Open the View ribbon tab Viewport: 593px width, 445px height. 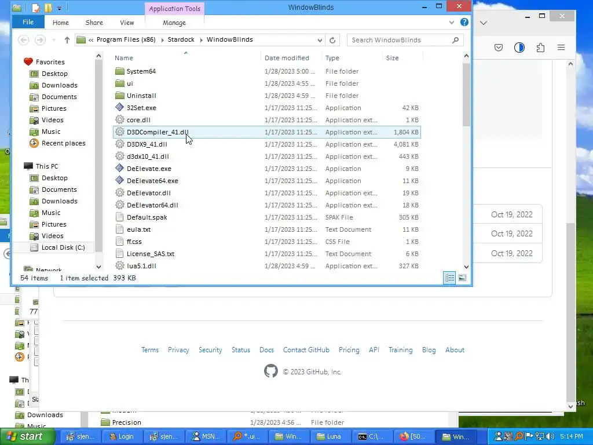pos(127,23)
